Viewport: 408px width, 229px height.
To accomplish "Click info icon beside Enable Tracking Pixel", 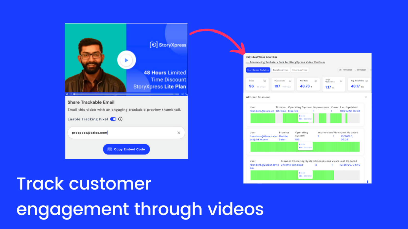I will pyautogui.click(x=120, y=119).
